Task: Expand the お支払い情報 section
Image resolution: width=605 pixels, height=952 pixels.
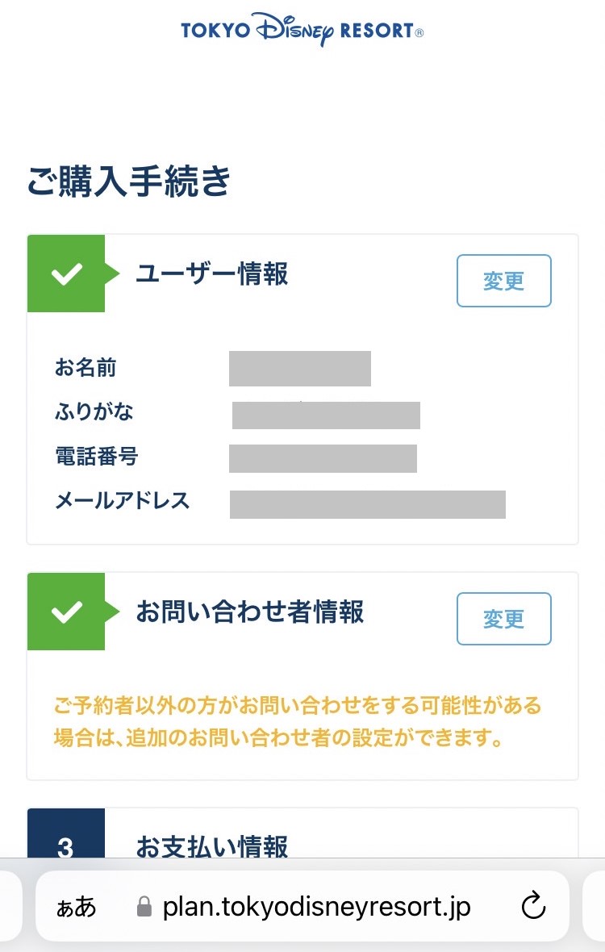Action: (x=211, y=847)
